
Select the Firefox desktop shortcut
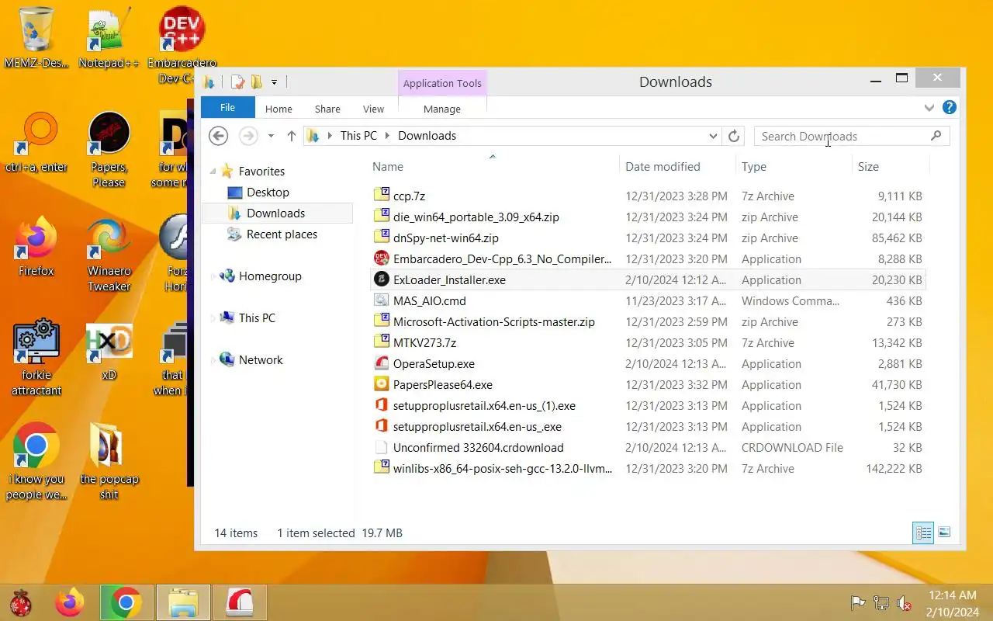36,245
